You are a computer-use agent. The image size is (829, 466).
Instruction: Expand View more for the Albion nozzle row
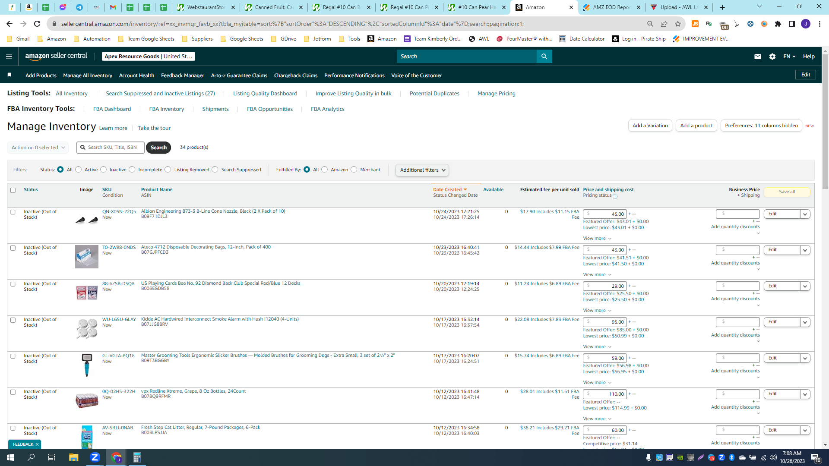click(597, 239)
